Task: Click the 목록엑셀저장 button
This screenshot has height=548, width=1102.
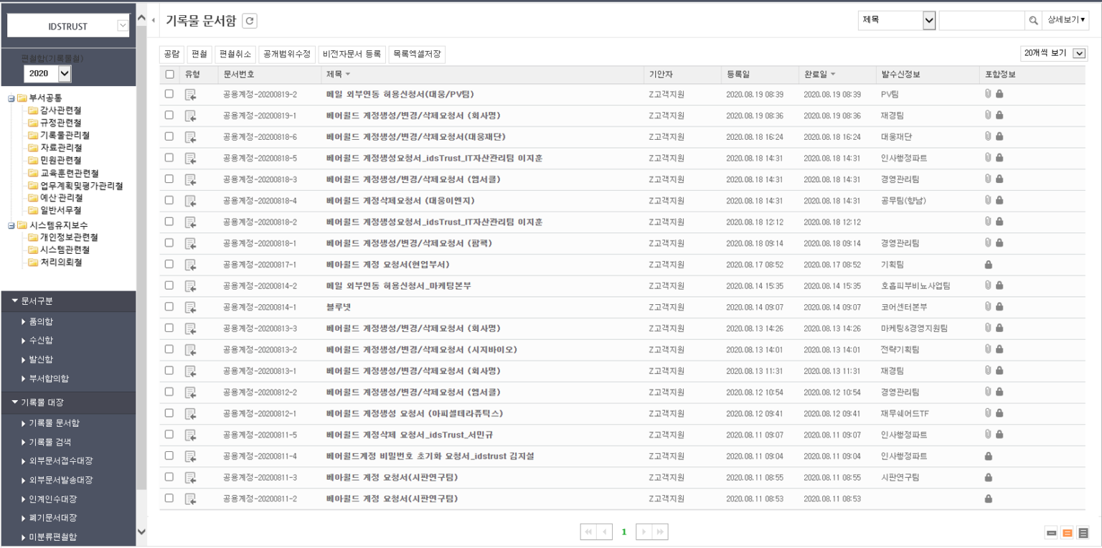Action: (x=416, y=54)
